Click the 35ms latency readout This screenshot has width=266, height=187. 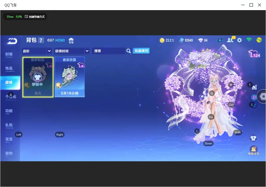point(10,17)
